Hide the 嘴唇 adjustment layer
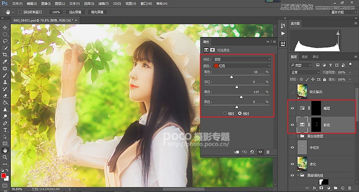This screenshot has height=192, width=359. [x=292, y=108]
